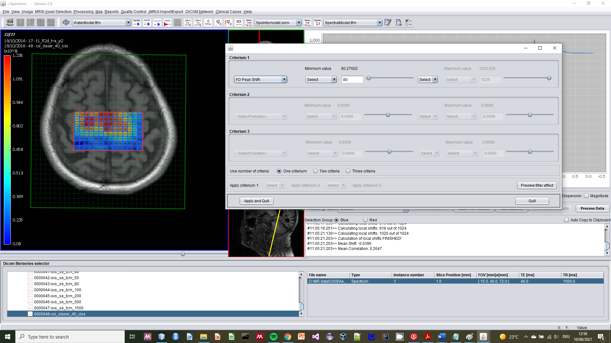Screen dimensions: 611x343
Task: Select the Two criteria radio button
Action: [315, 171]
